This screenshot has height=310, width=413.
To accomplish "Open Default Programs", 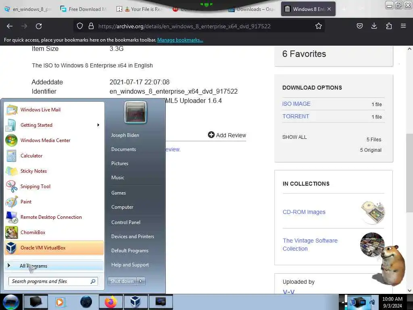I will pyautogui.click(x=130, y=251).
